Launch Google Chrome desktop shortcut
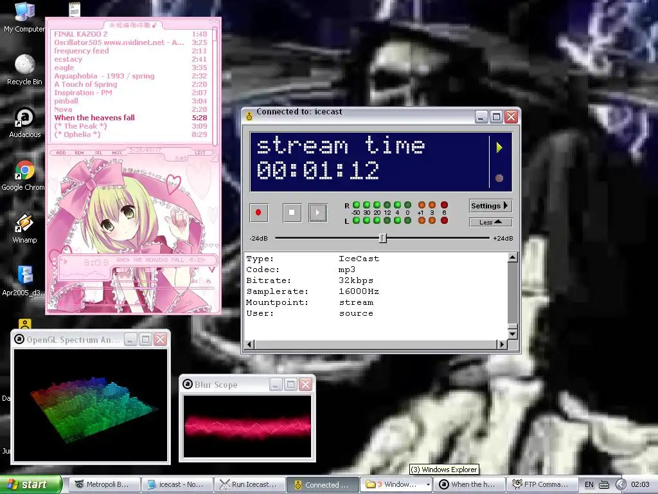Image resolution: width=658 pixels, height=494 pixels. (24, 176)
